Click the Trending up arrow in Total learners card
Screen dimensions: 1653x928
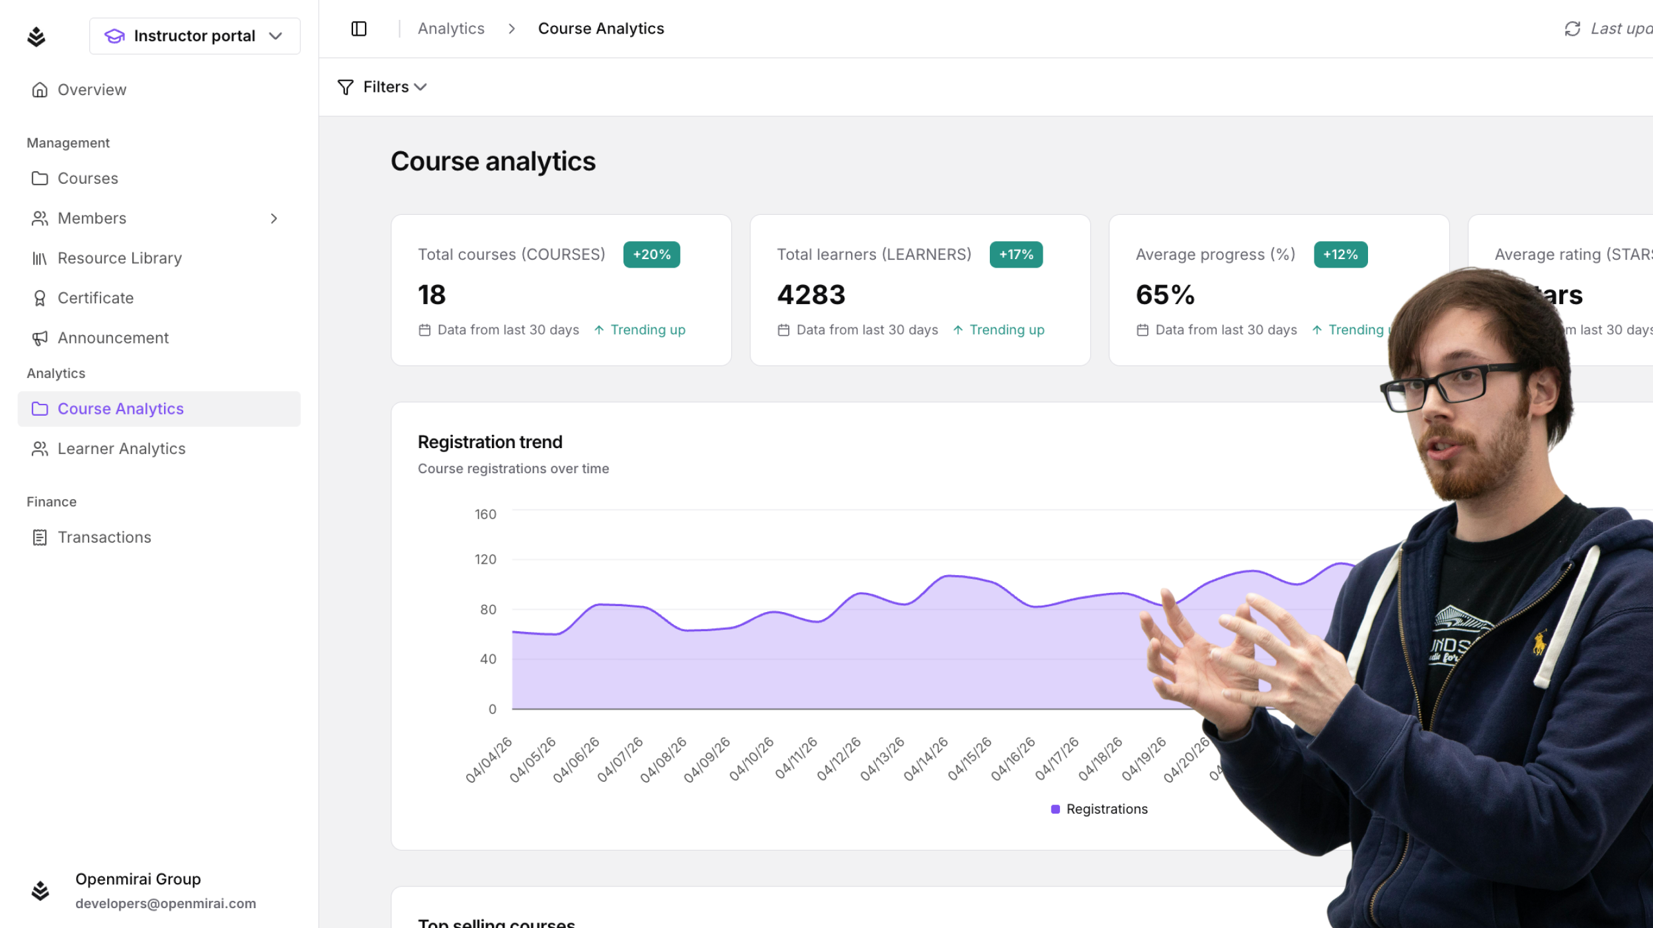click(x=958, y=330)
